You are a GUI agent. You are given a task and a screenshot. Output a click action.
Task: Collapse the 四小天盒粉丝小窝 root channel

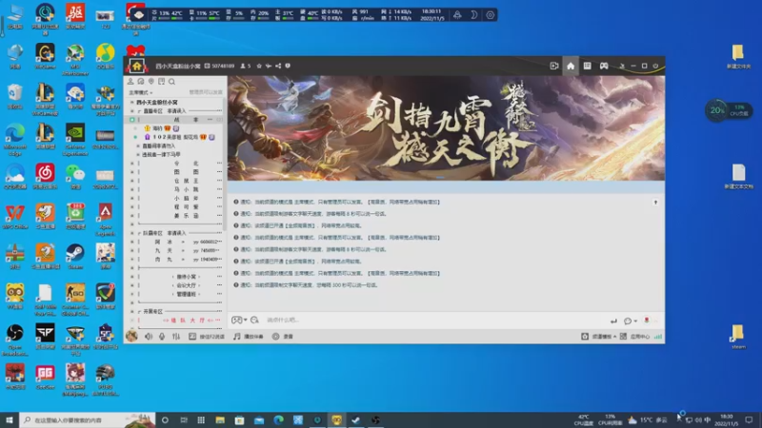pyautogui.click(x=131, y=103)
